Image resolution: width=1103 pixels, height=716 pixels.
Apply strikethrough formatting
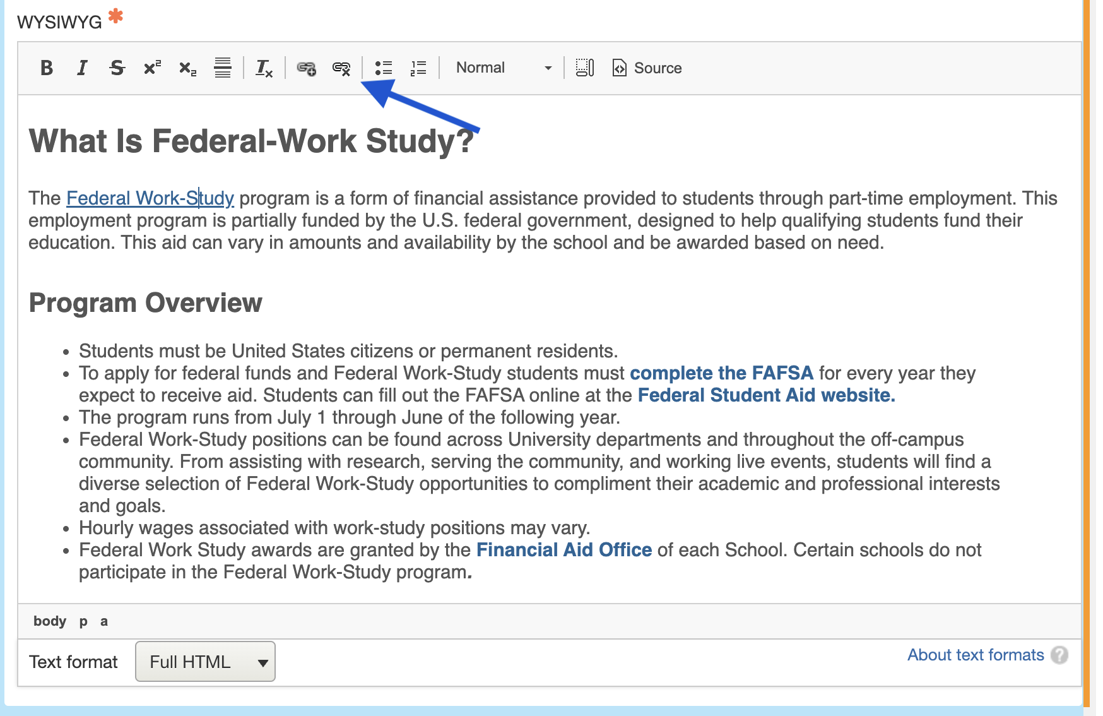(117, 68)
